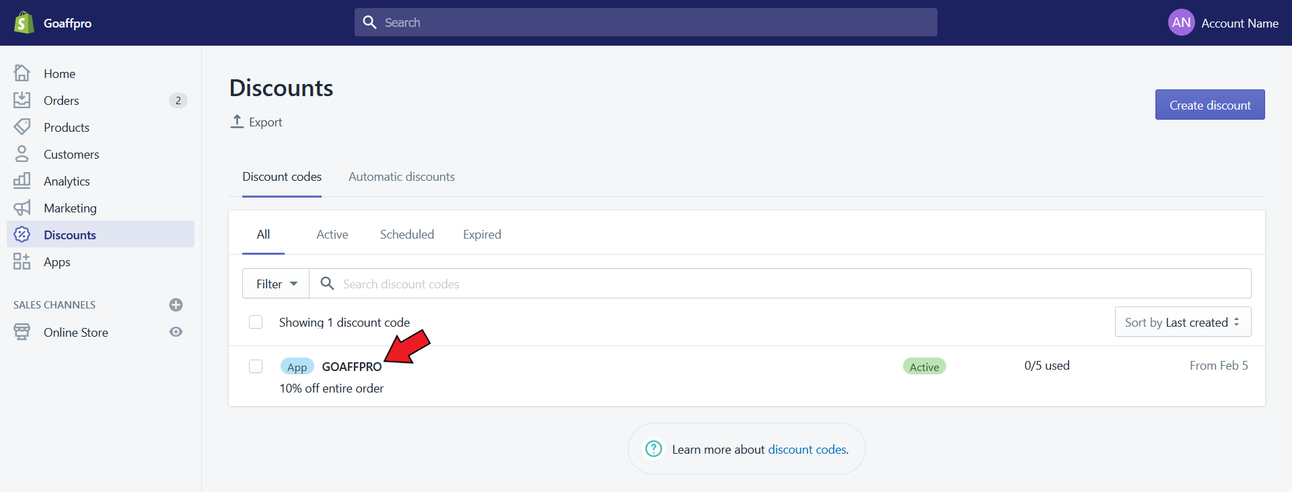Click the Create discount button
The width and height of the screenshot is (1292, 492).
(x=1209, y=105)
